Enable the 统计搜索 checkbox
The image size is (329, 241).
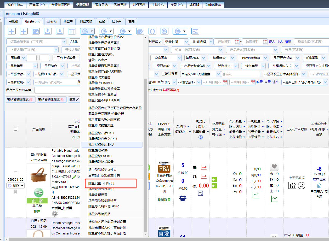point(163,74)
